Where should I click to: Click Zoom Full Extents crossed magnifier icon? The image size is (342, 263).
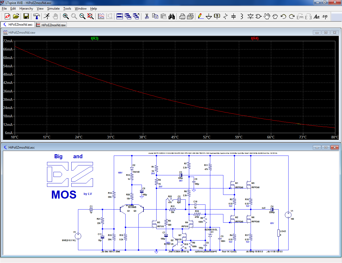tap(91, 16)
